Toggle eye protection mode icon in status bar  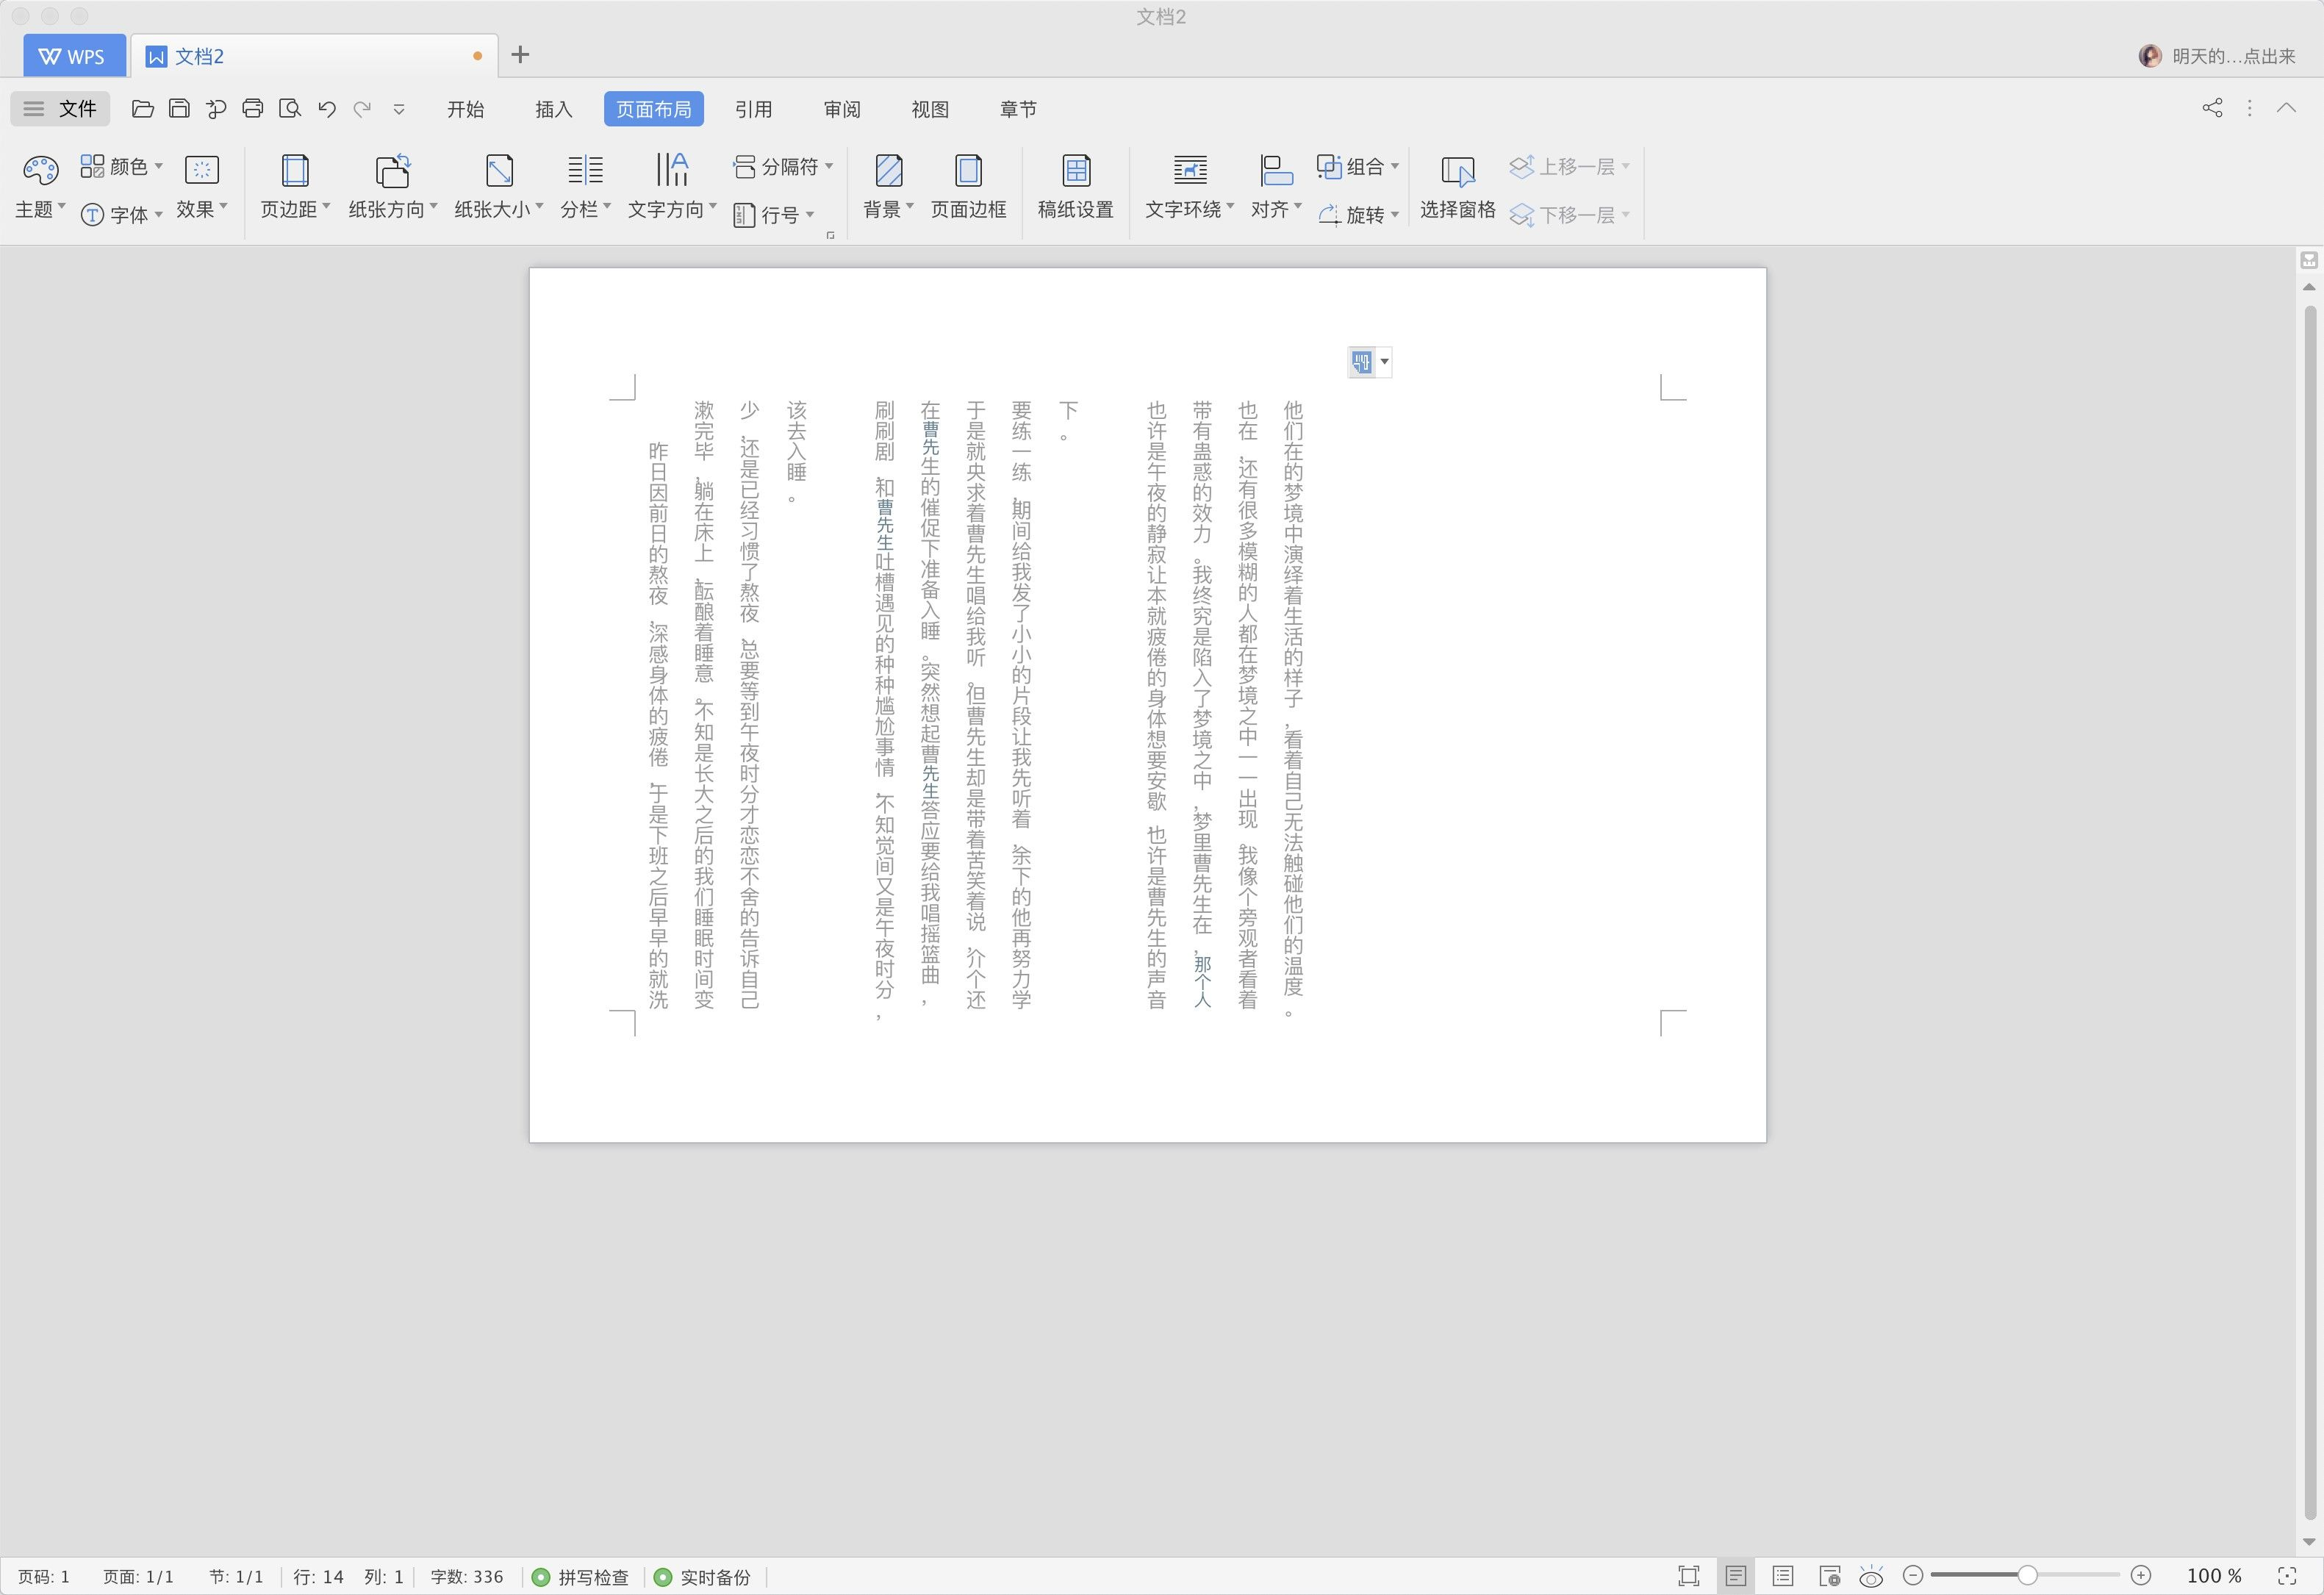[x=1871, y=1577]
